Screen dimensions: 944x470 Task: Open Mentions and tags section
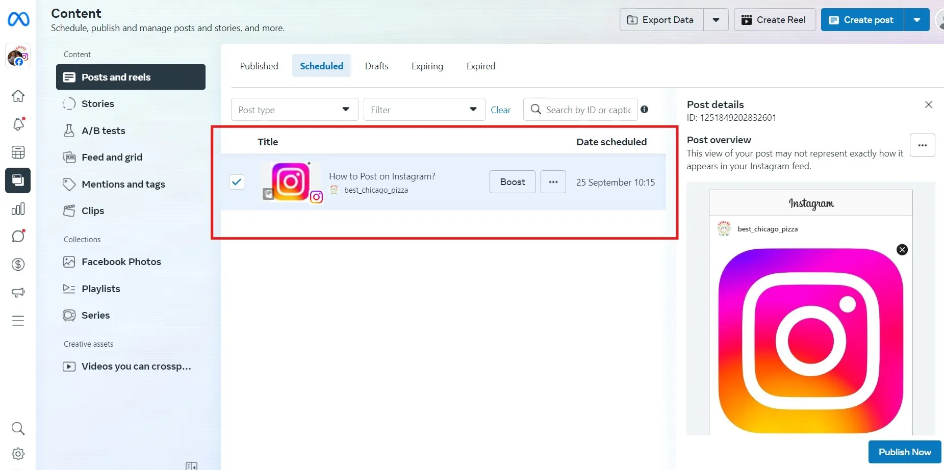131,184
